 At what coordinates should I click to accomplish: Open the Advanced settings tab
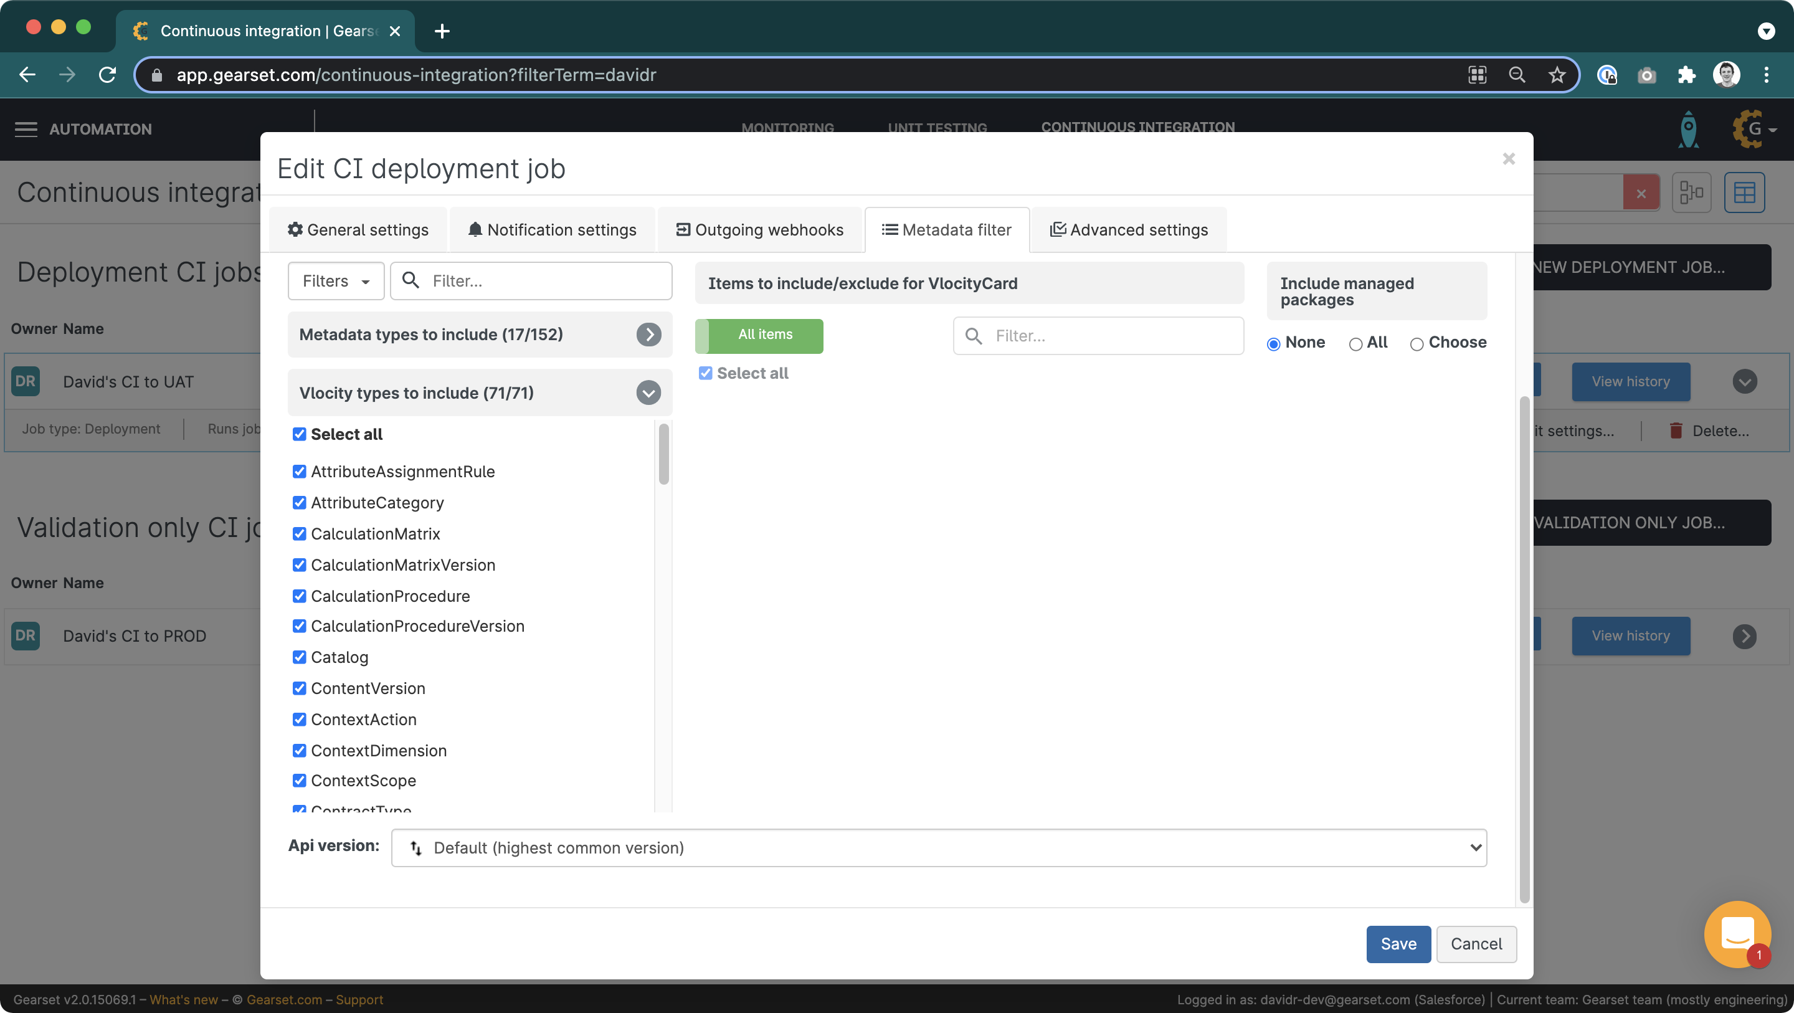[1129, 230]
